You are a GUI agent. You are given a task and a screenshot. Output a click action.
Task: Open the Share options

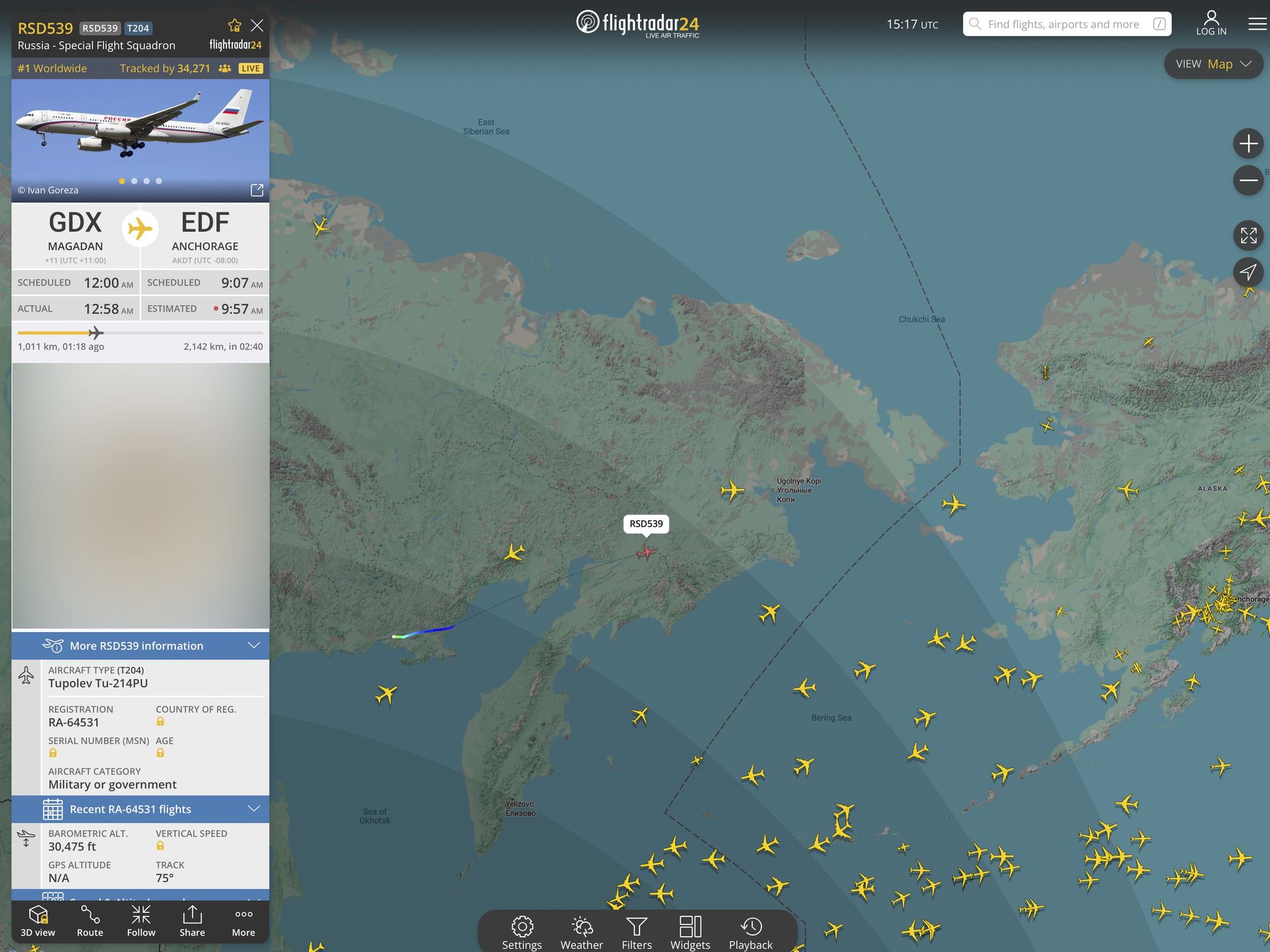tap(192, 921)
